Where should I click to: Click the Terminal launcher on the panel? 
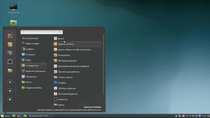tap(22, 116)
